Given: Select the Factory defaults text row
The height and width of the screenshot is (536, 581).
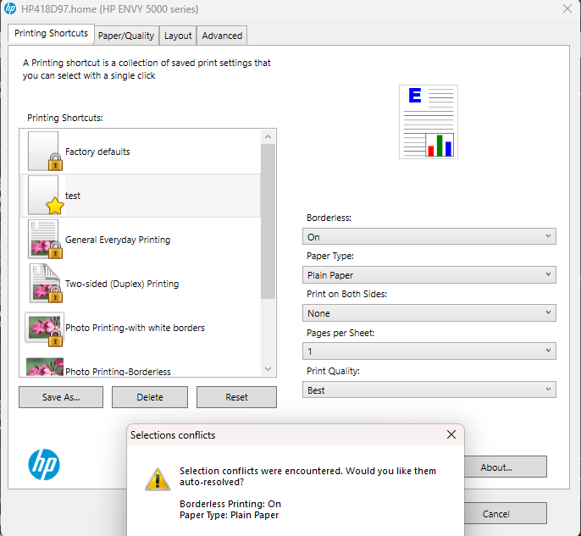Looking at the screenshot, I should pyautogui.click(x=141, y=152).
